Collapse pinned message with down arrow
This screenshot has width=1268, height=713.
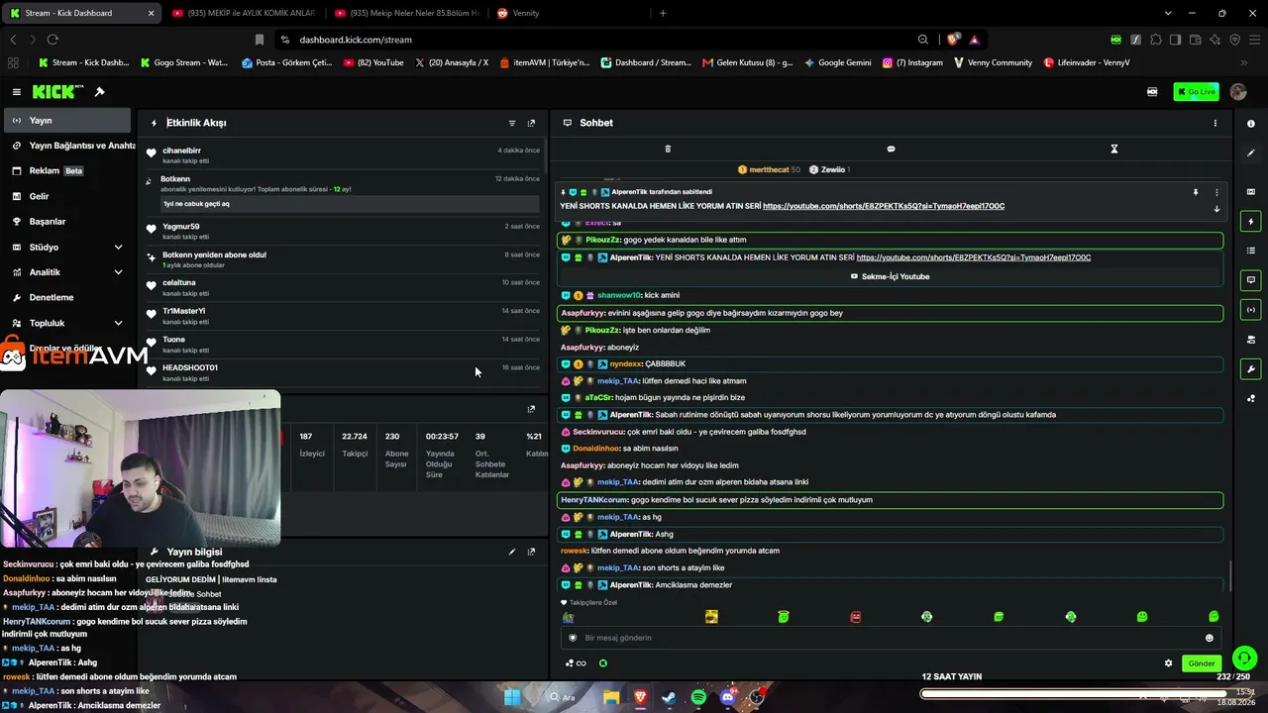1216,209
